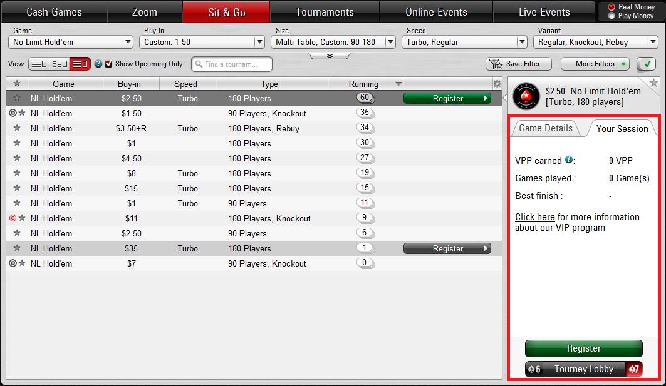This screenshot has width=666, height=386.
Task: Click the star favorites column header
Action: (16, 84)
